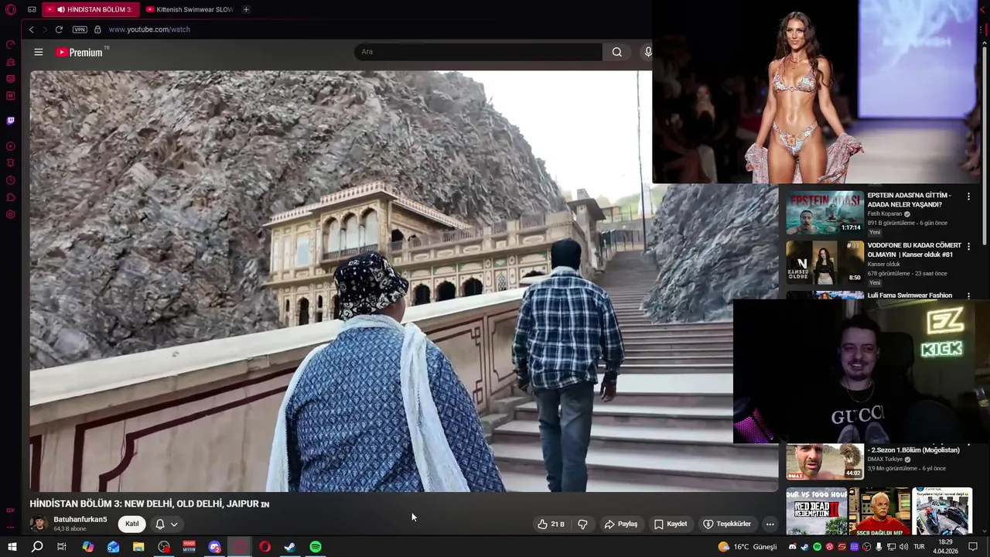Open the Settings gear in sidebar

click(11, 214)
